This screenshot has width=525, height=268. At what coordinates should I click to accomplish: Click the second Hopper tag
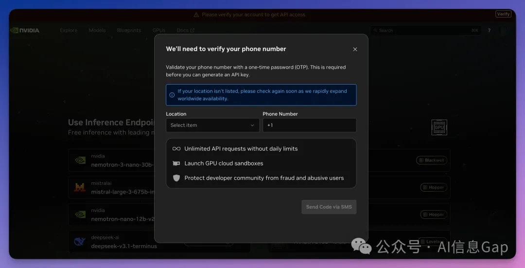[434, 214]
